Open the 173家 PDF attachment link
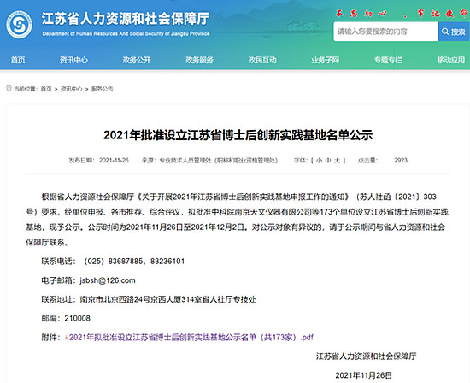Viewport: 470px width, 383px height. (x=191, y=338)
